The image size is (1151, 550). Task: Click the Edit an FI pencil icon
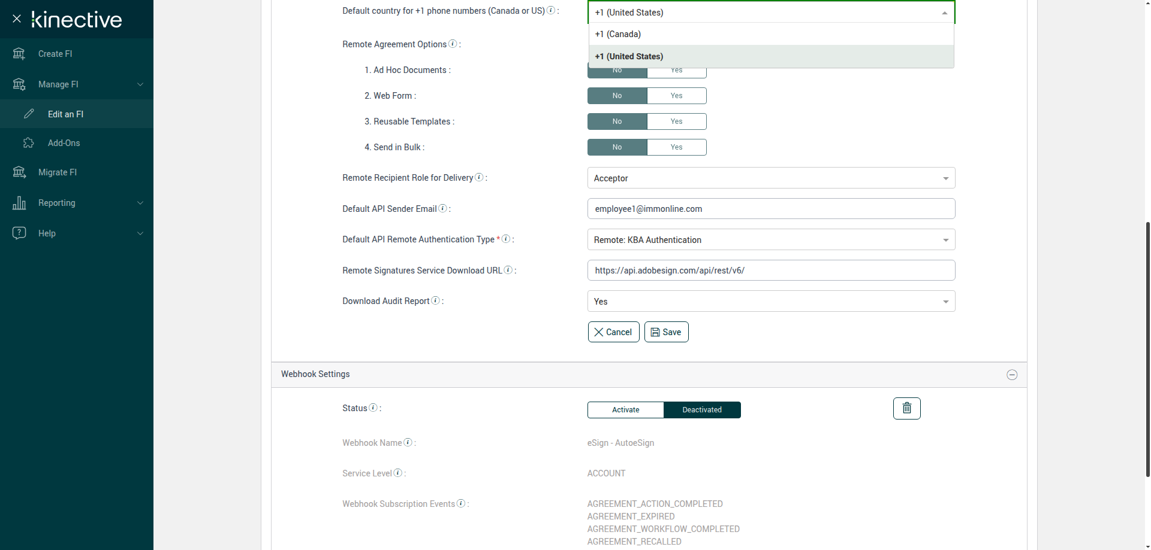[x=29, y=114]
